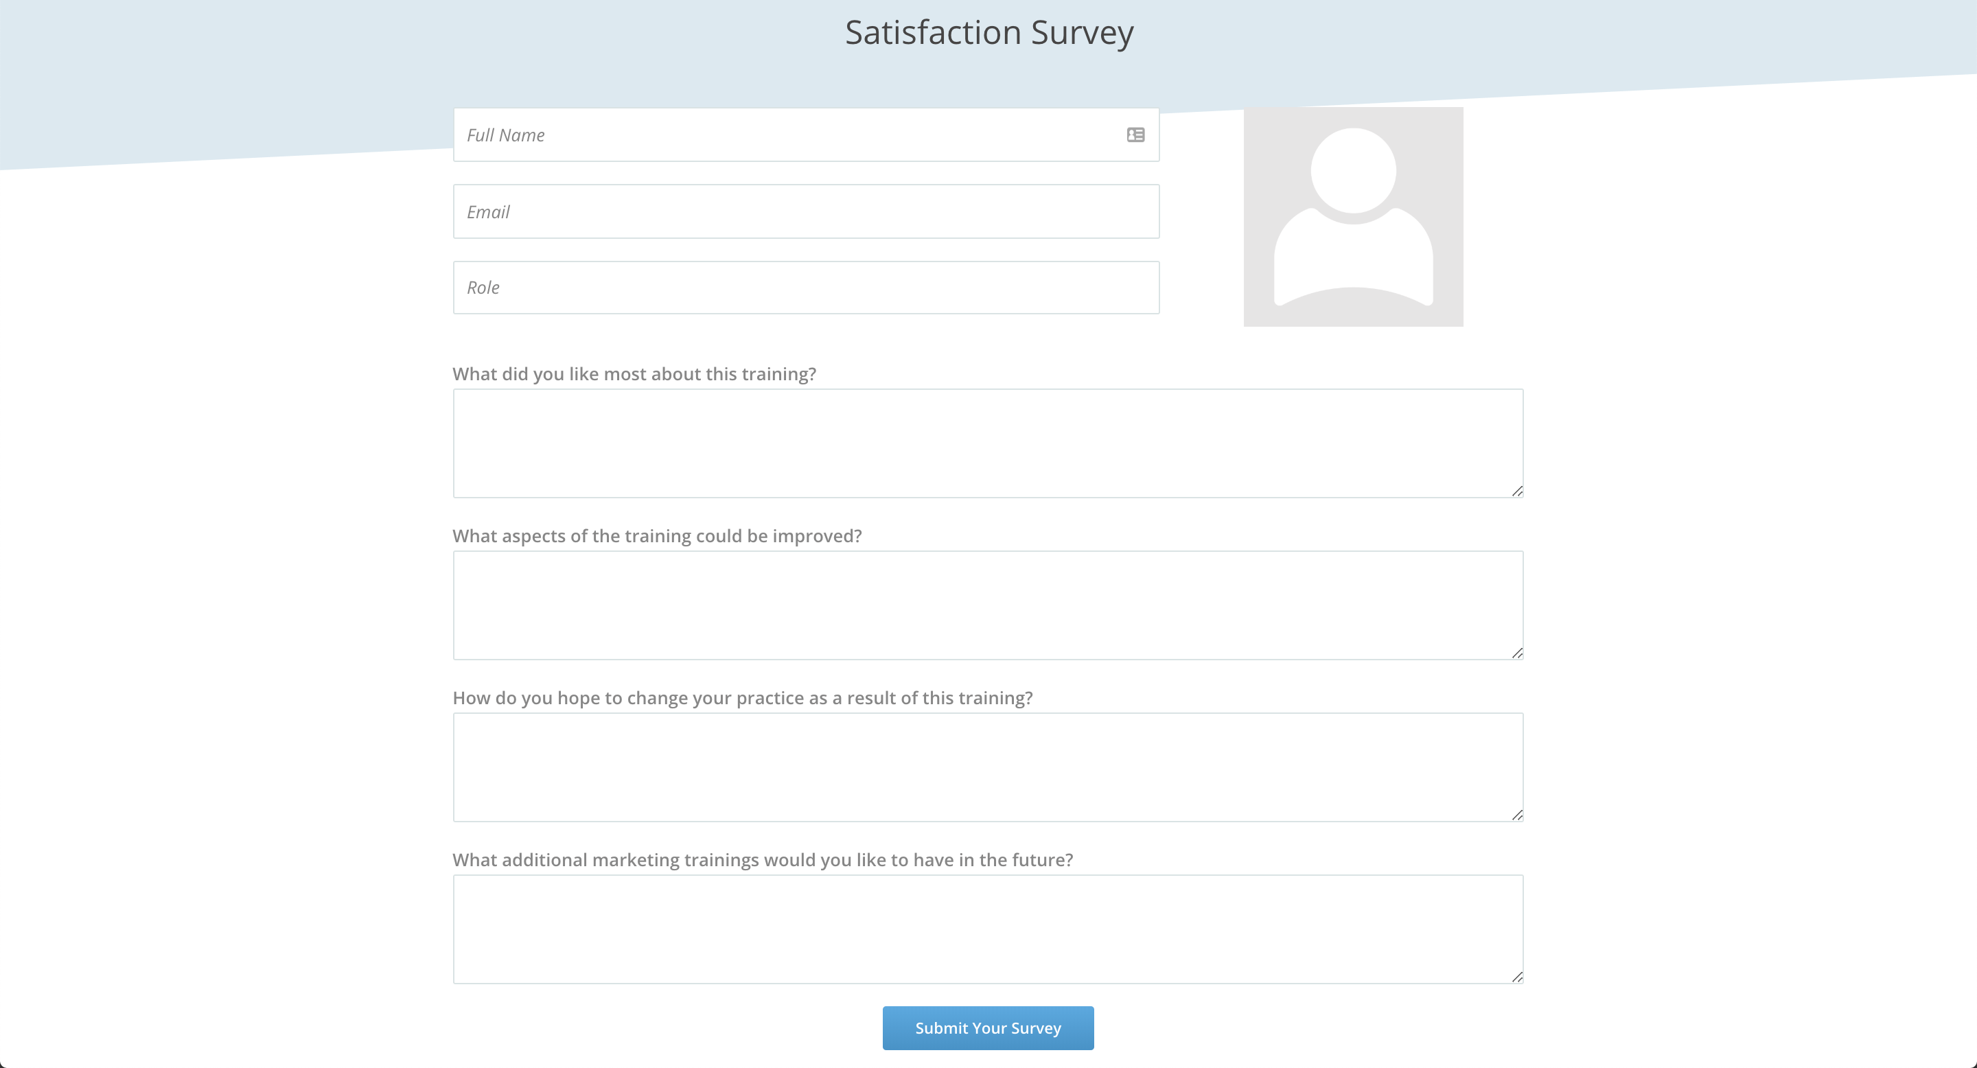Click the contact card icon in Full Name field
Viewport: 1977px width, 1068px height.
pos(1137,134)
